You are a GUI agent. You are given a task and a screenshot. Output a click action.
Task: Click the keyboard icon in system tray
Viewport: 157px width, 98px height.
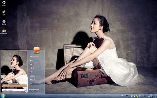125,96
